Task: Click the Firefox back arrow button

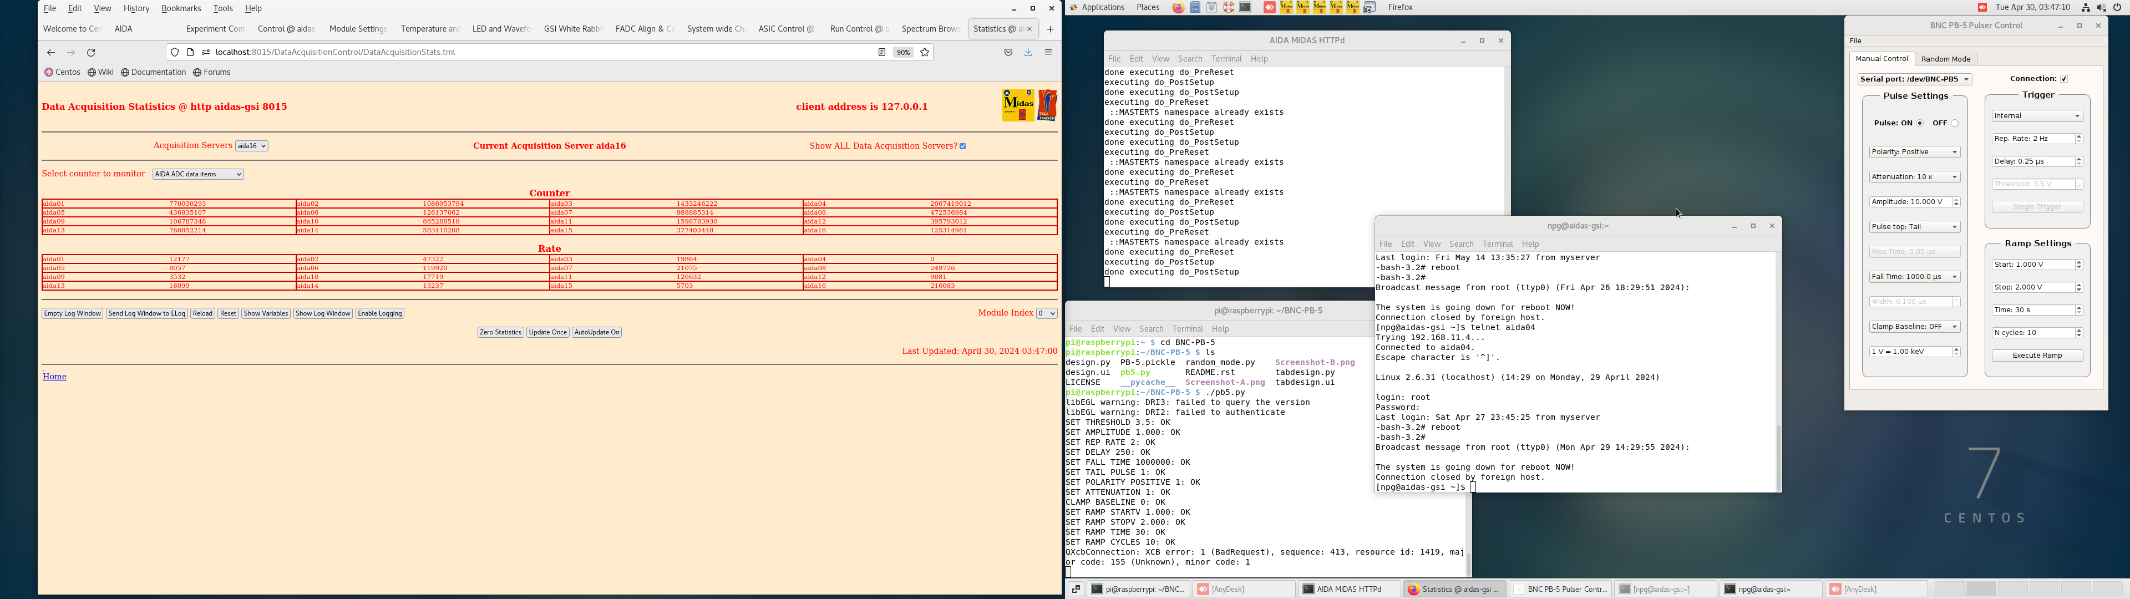Action: 50,53
